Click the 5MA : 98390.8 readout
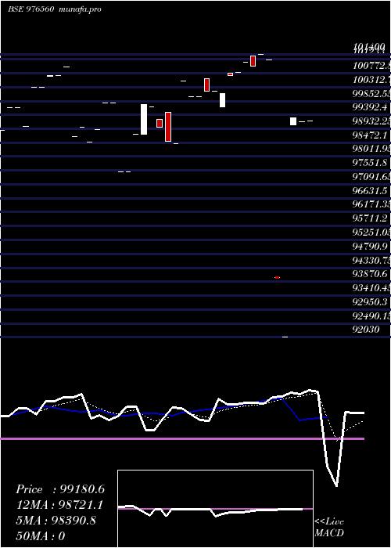Screen dimensions: 391x548 (56, 521)
